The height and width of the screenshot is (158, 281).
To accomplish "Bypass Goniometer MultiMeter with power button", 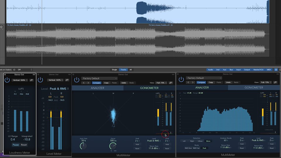I will tap(77, 80).
